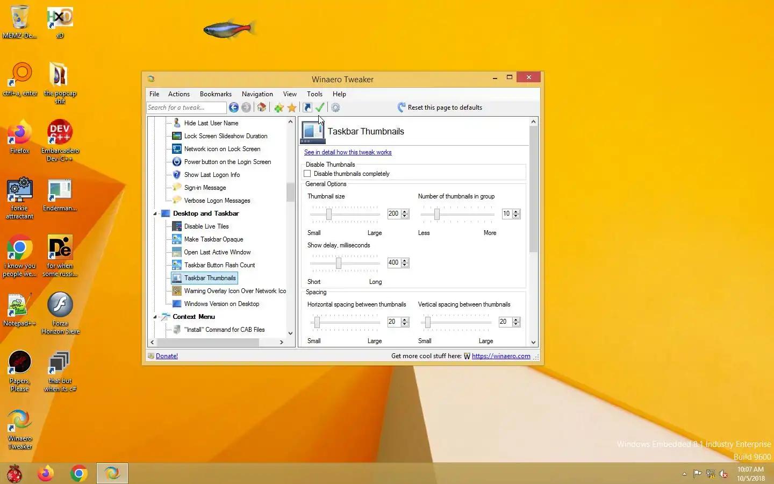Increase Thumbnail size spinner value
Screen dimensions: 774x484
405,211
